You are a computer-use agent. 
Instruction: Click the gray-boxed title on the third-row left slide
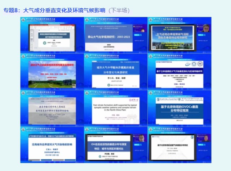pos(52,109)
